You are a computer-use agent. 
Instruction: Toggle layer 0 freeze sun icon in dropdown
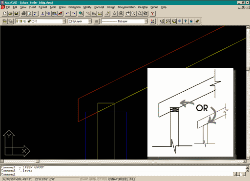pyautogui.click(x=21, y=21)
